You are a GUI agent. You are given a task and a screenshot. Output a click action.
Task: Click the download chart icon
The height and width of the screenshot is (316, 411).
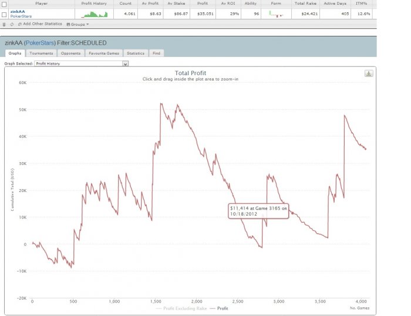point(369,73)
